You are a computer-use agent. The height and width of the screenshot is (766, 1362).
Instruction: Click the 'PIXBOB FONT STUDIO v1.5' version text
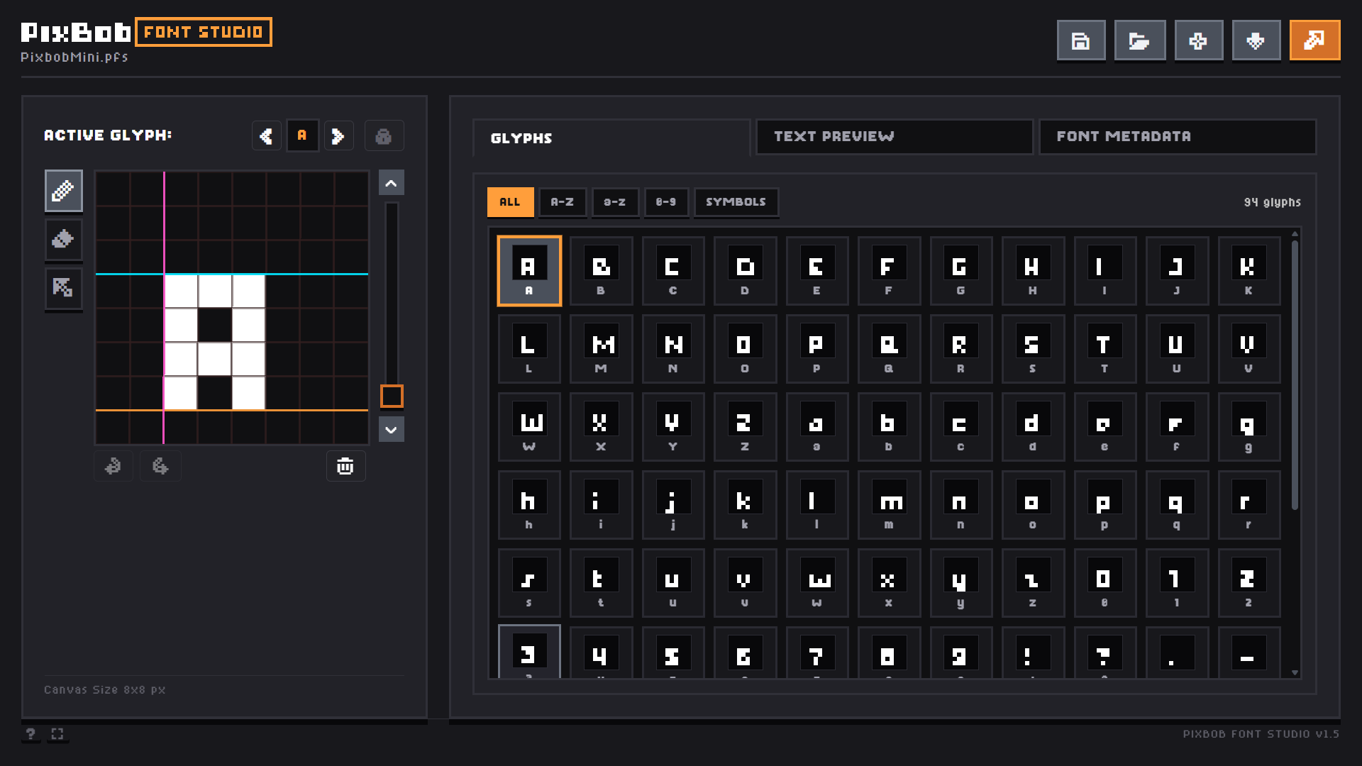(1261, 734)
